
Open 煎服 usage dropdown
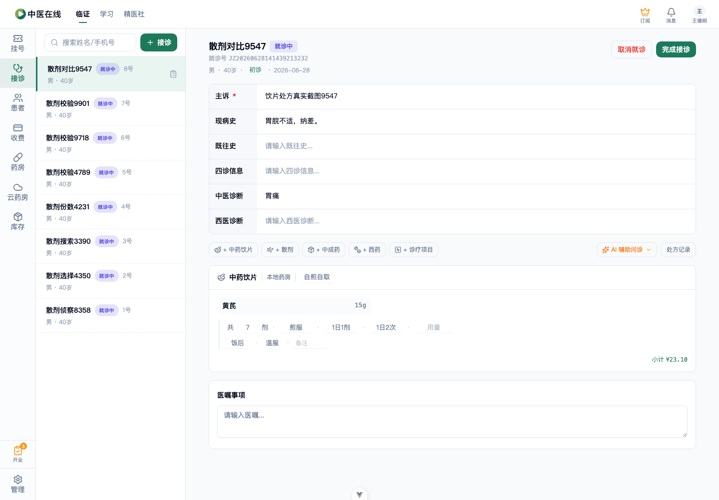(x=296, y=328)
